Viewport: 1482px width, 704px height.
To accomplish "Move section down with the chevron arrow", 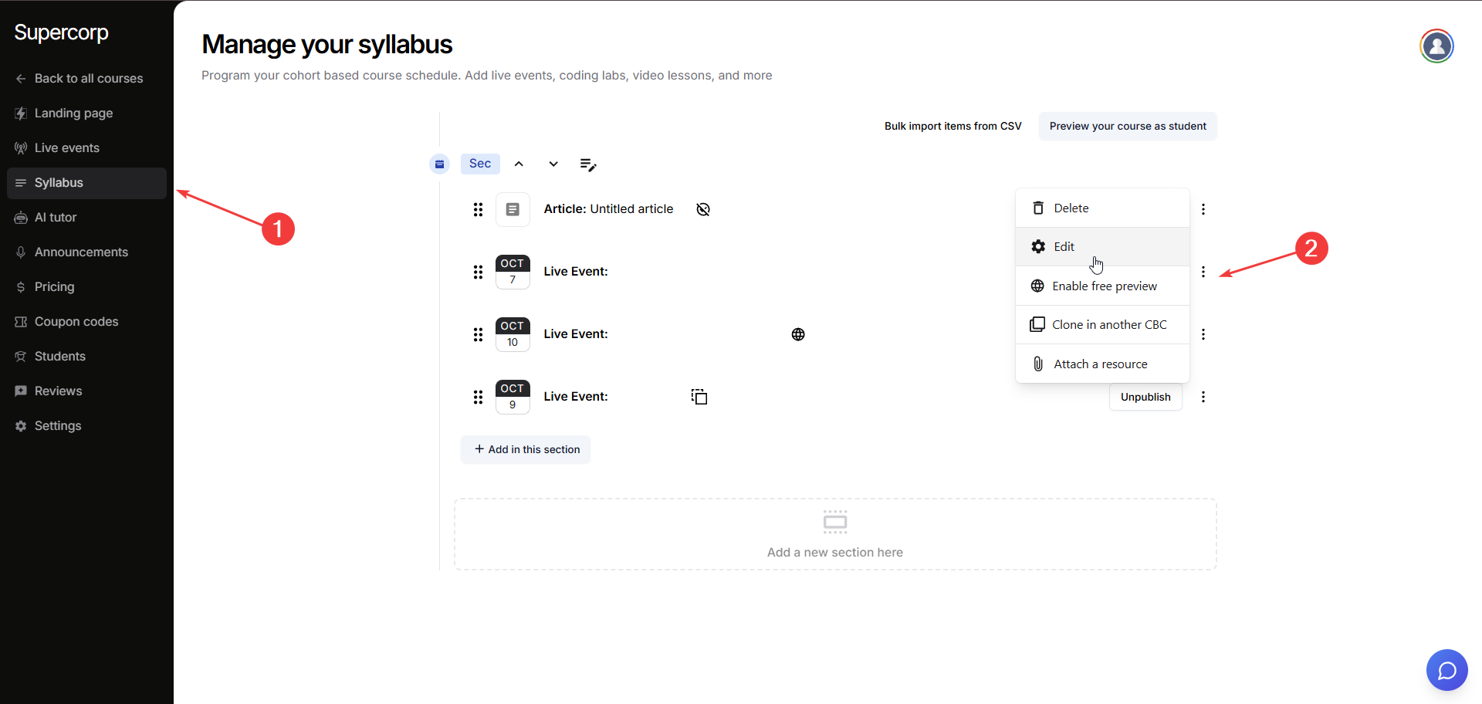I will pos(553,164).
